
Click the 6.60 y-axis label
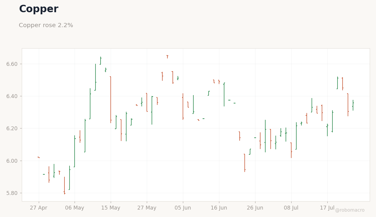pyautogui.click(x=12, y=64)
